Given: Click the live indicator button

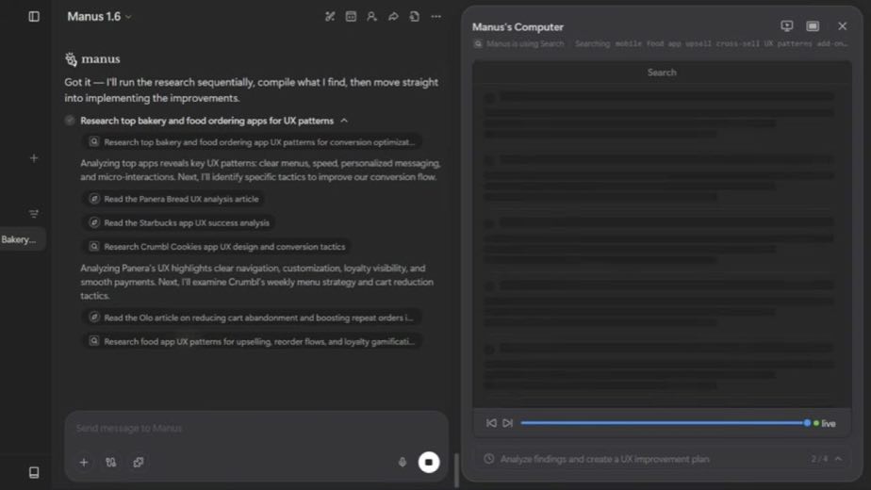Looking at the screenshot, I should click(x=825, y=423).
